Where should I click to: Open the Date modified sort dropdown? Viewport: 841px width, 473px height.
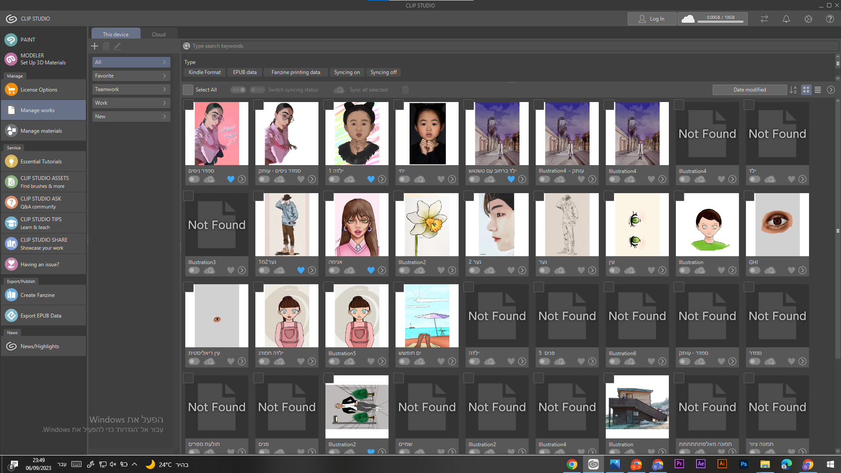pos(749,90)
